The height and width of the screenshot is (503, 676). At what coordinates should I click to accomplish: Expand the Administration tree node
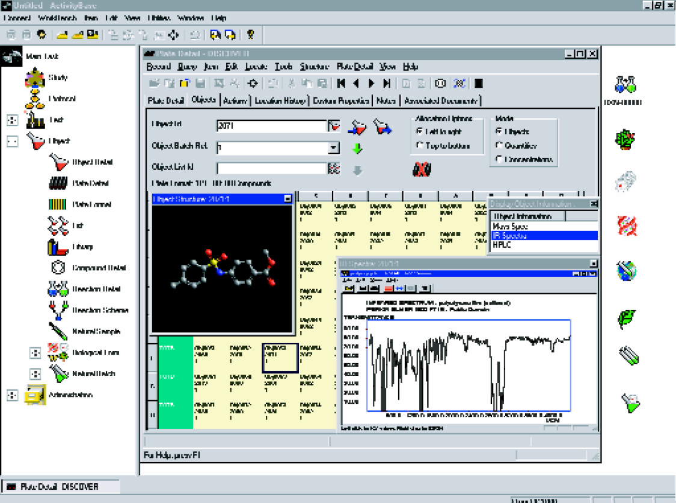[13, 395]
